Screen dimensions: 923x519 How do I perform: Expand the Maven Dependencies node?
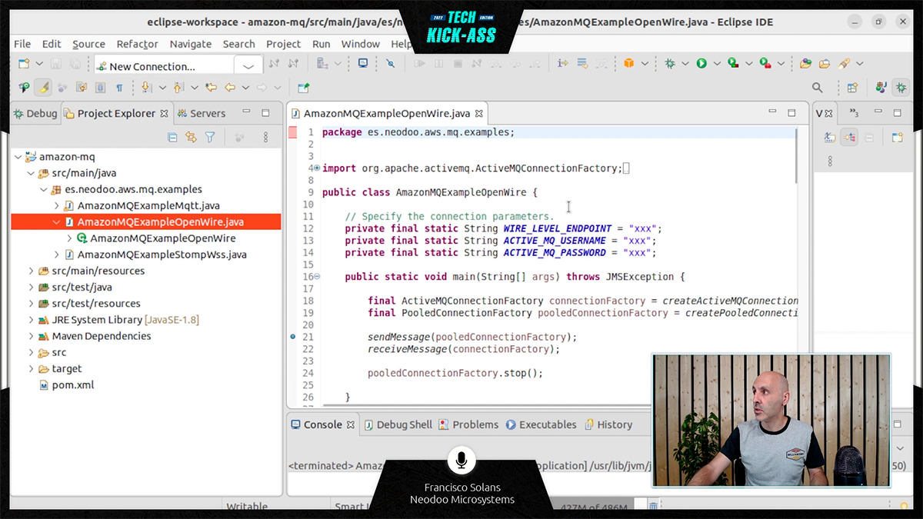pyautogui.click(x=32, y=336)
